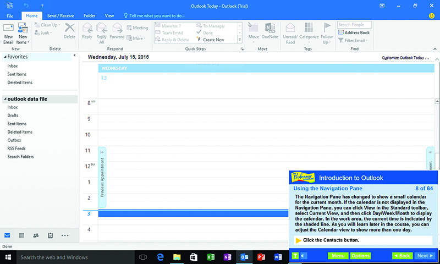This screenshot has width=440, height=264.
Task: Open the New Items menu
Action: pyautogui.click(x=23, y=34)
